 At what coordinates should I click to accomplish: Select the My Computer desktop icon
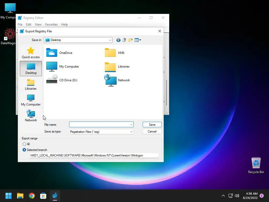pyautogui.click(x=8, y=11)
